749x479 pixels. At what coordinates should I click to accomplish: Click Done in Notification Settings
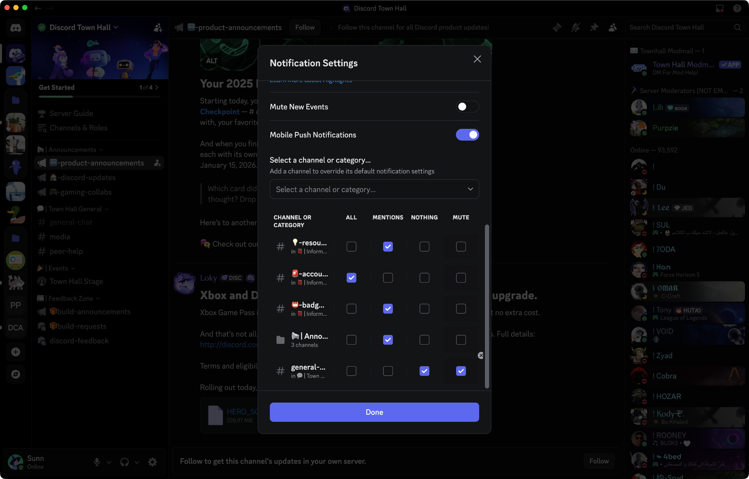point(374,412)
